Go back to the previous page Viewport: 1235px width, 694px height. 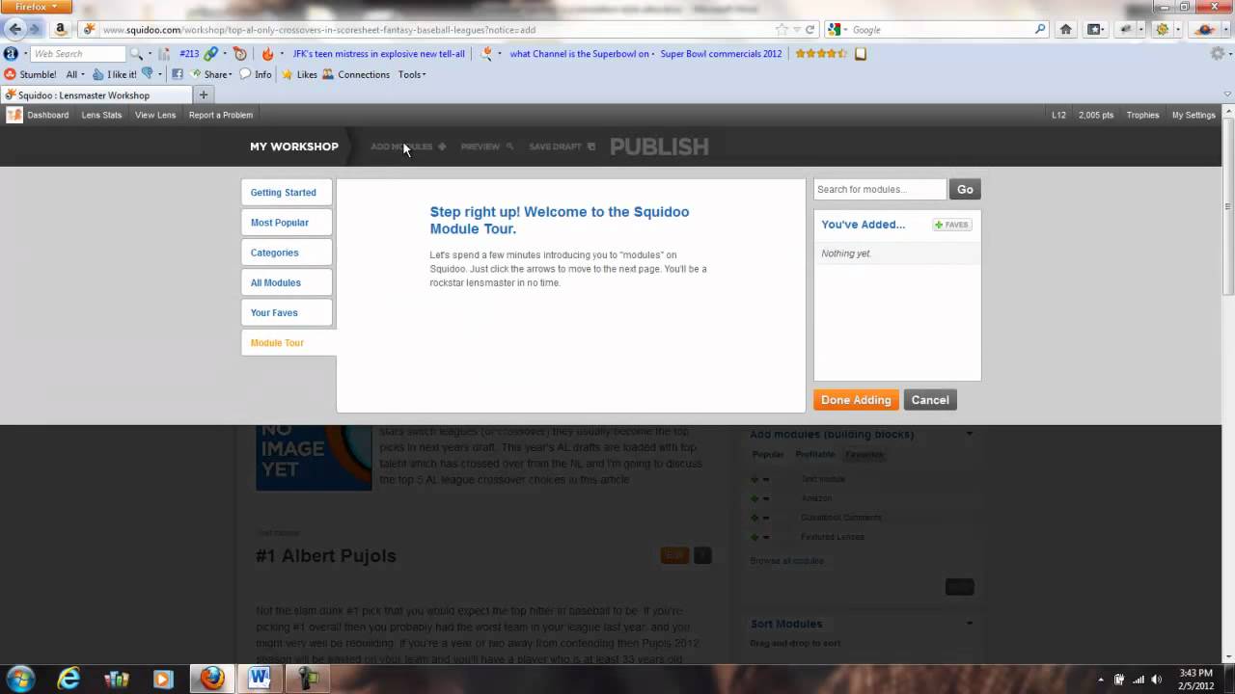pos(14,29)
